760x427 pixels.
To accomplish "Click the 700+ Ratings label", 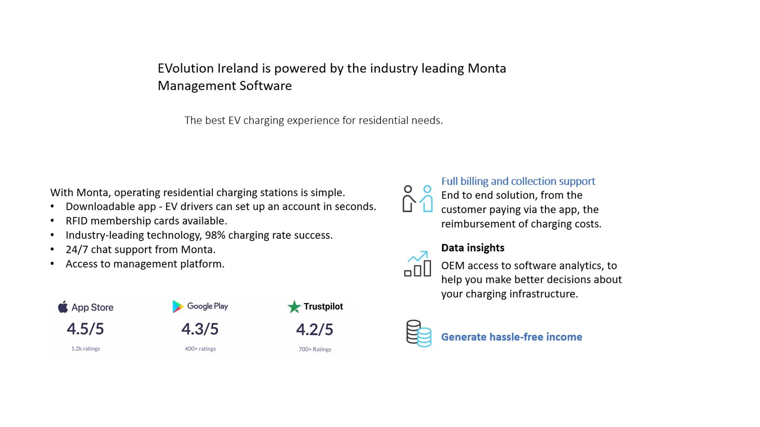I will pos(315,349).
